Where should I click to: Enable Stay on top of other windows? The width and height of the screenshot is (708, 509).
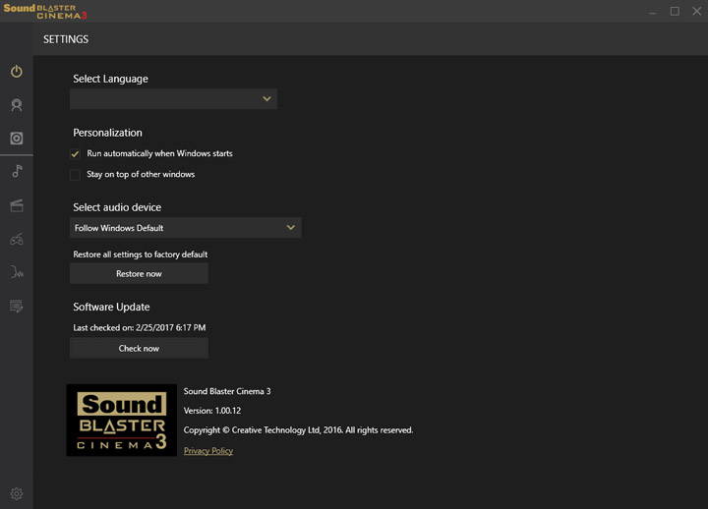coord(75,175)
